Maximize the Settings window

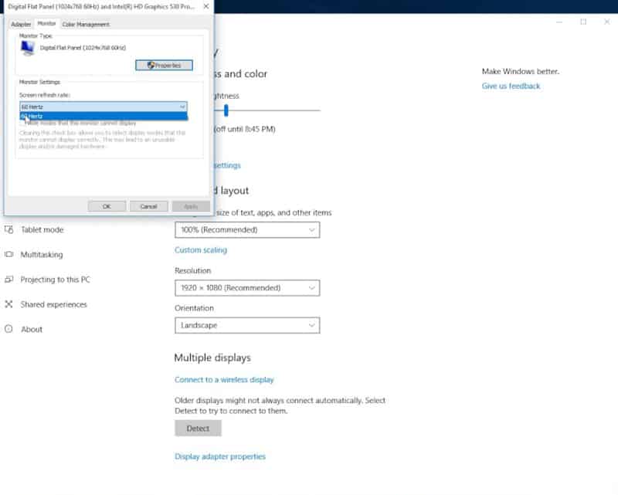click(583, 22)
